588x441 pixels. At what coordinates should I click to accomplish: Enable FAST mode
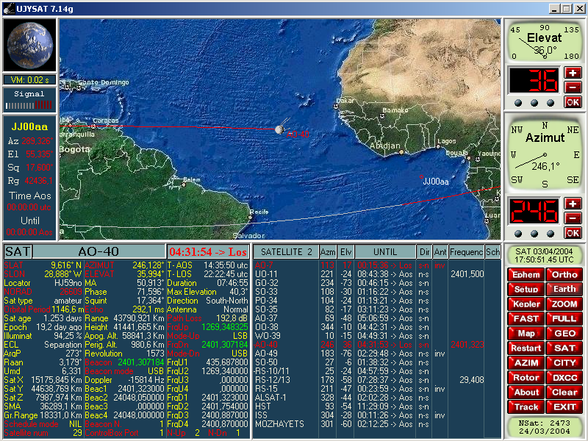(526, 319)
